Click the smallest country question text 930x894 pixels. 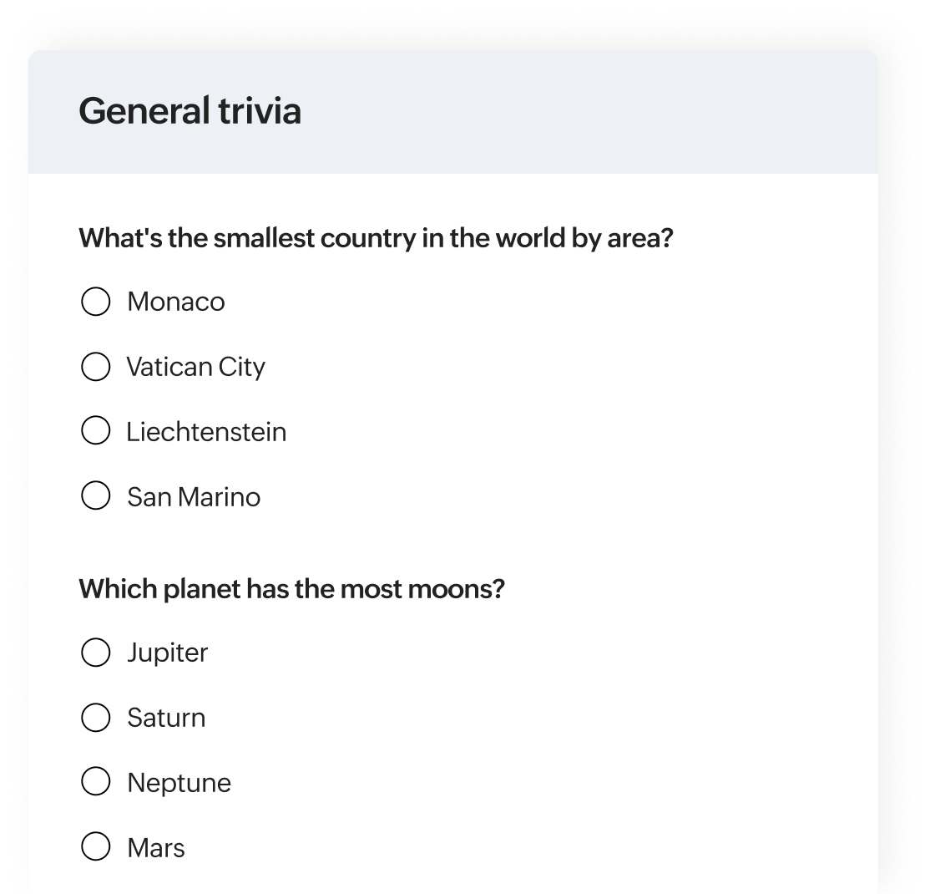pos(376,237)
